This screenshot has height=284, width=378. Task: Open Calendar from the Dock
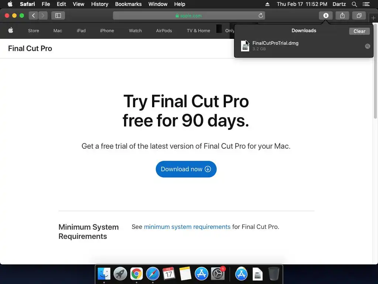click(x=169, y=274)
